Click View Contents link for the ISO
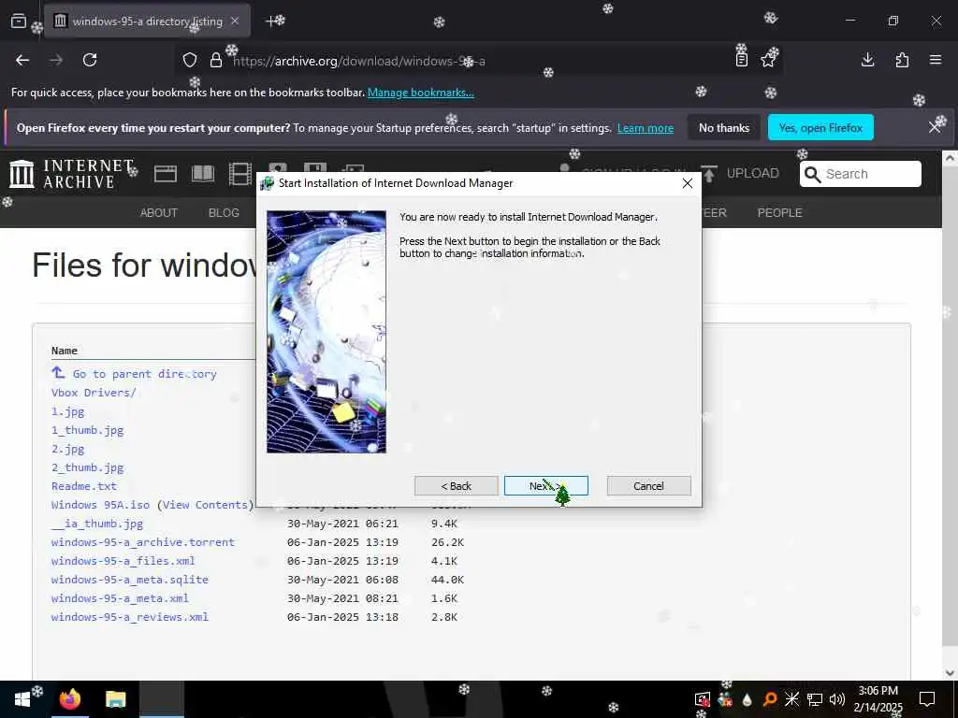The width and height of the screenshot is (958, 718). pos(205,505)
